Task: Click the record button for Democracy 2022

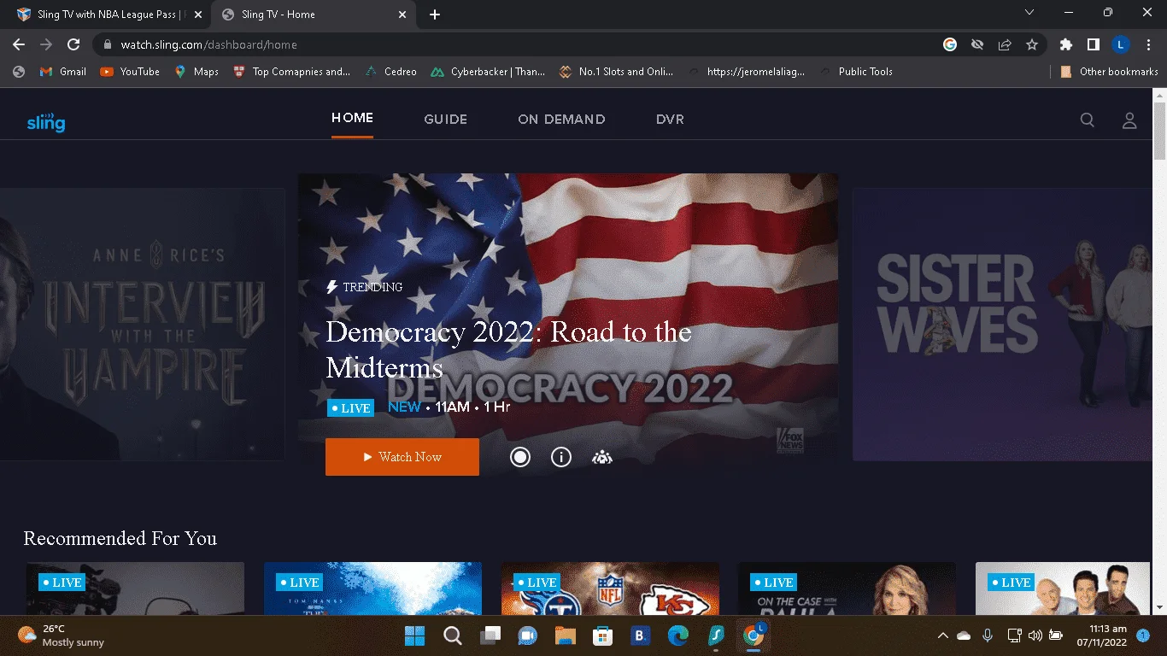Action: coord(520,457)
